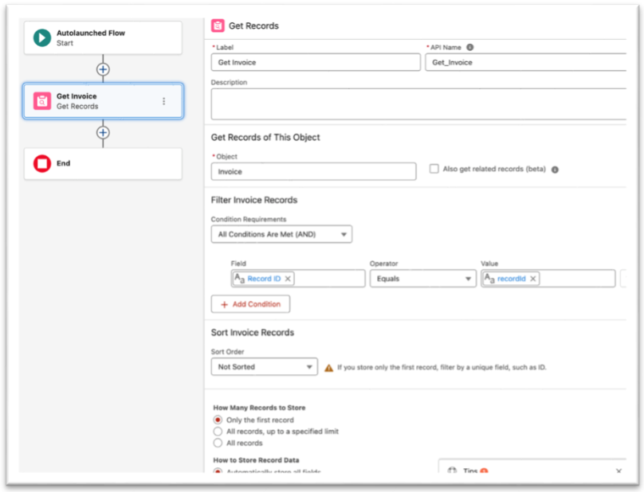Click the green Autolaunched Flow start icon
Image resolution: width=644 pixels, height=492 pixels.
pos(42,37)
